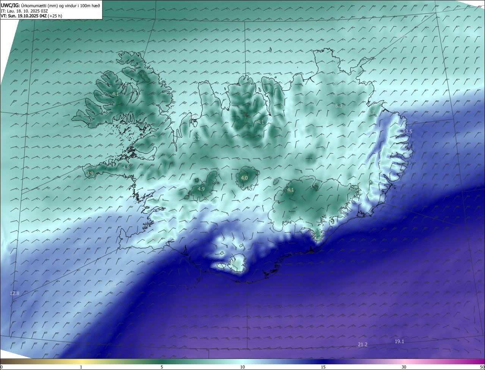Click the 4.1 value on Vatnajökull glacier
Viewport: 485px width, 370px height.
[x=291, y=190]
